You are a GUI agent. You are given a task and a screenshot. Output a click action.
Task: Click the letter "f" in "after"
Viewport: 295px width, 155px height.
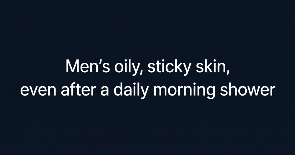[x=72, y=89]
